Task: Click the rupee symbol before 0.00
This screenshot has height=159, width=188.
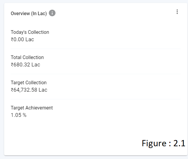Action: pyautogui.click(x=12, y=39)
